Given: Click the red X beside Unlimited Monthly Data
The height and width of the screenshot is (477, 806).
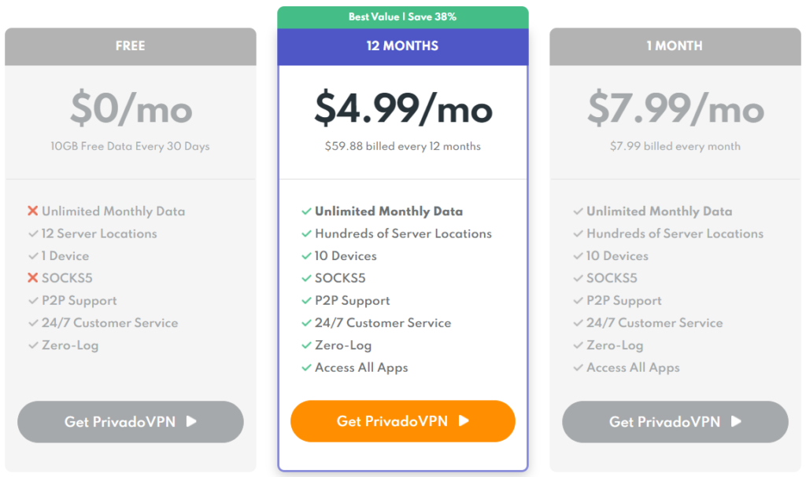Looking at the screenshot, I should (x=33, y=211).
